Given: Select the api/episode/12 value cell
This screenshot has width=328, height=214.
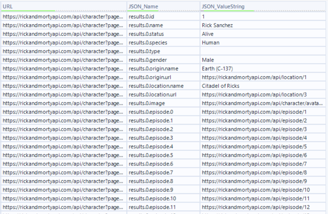Looking at the screenshot, I should coord(263,207).
